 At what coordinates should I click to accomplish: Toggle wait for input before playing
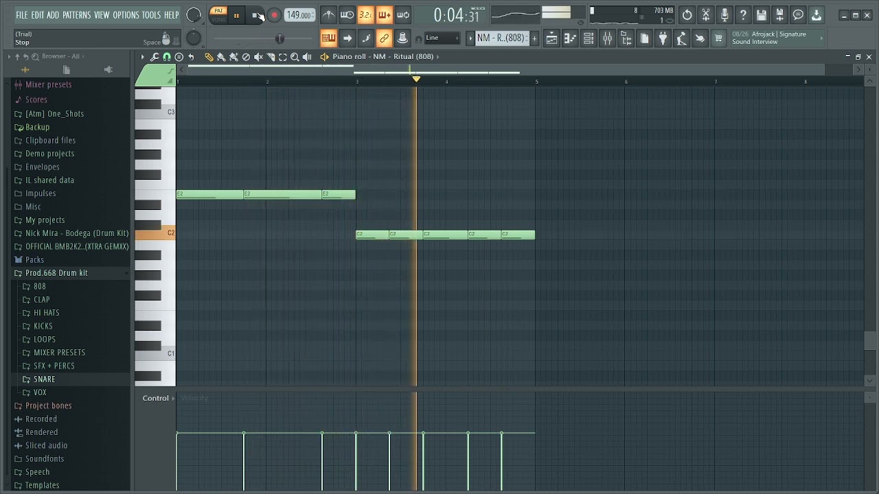click(x=347, y=15)
